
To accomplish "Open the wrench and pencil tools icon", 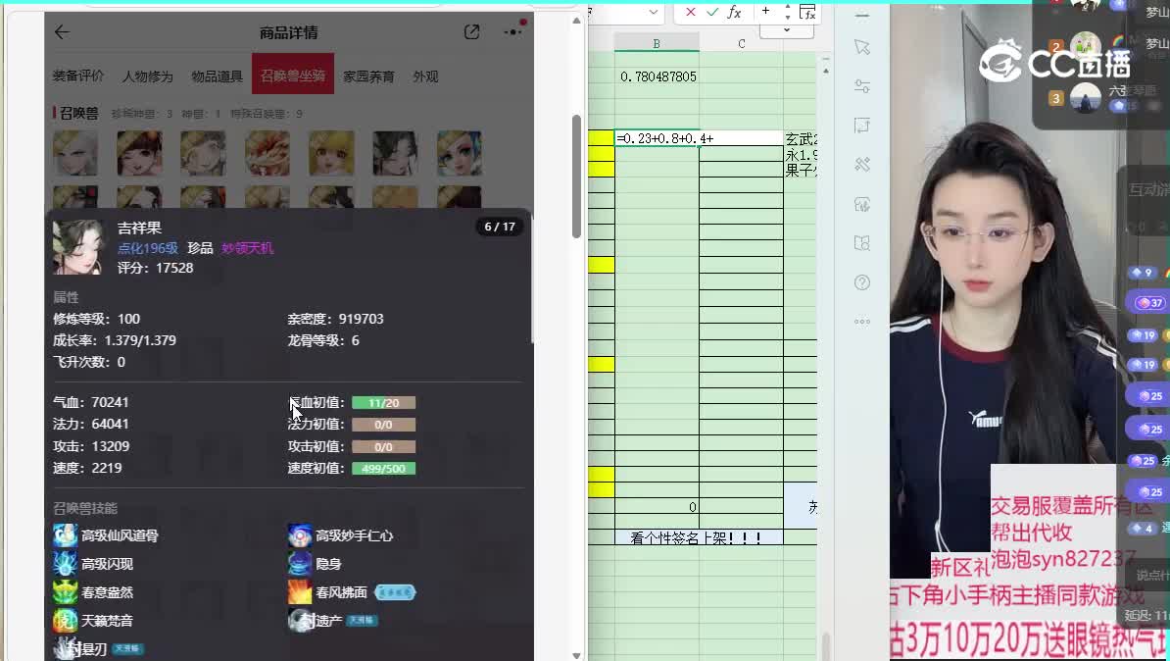I will (862, 165).
